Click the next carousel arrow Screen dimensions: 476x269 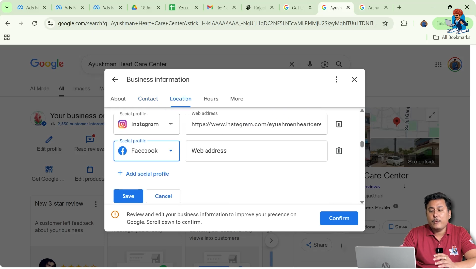click(271, 241)
